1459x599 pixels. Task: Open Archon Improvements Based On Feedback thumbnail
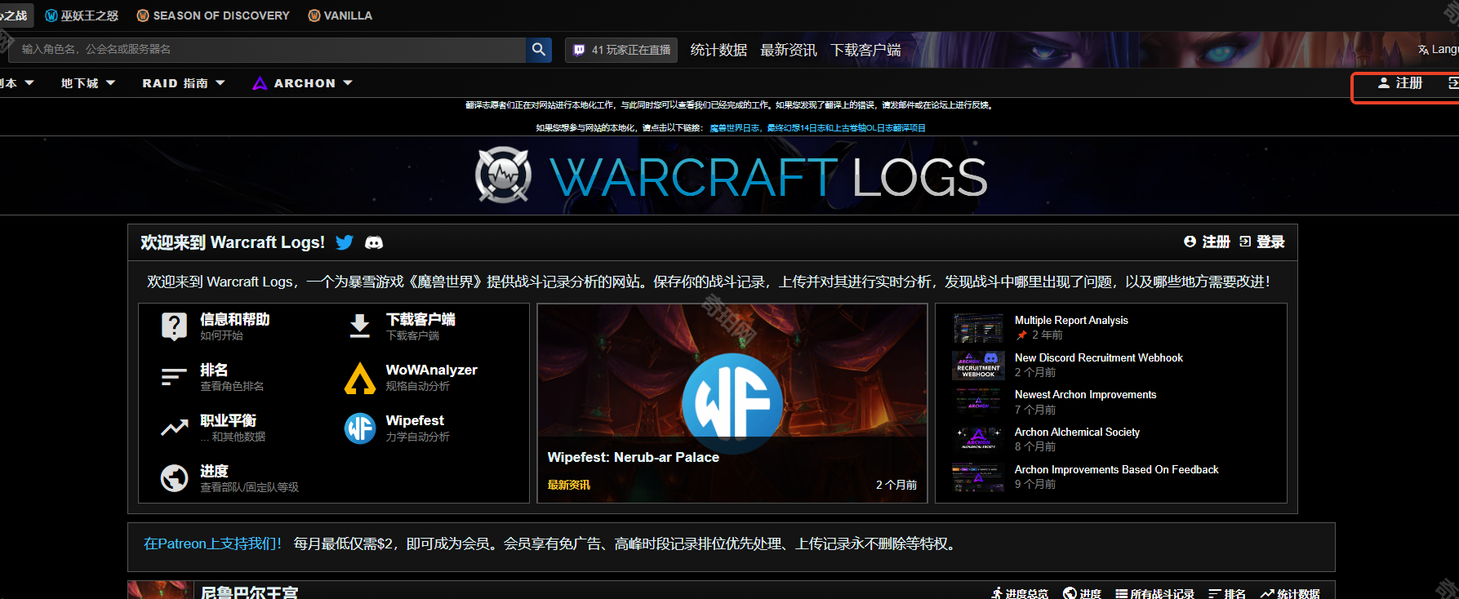click(x=978, y=477)
